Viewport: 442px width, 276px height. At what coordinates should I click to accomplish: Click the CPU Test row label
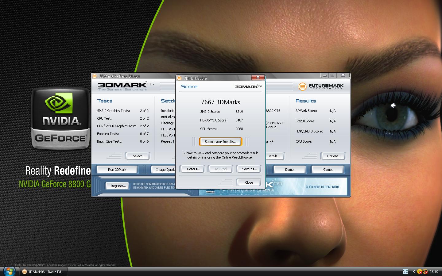pos(104,118)
